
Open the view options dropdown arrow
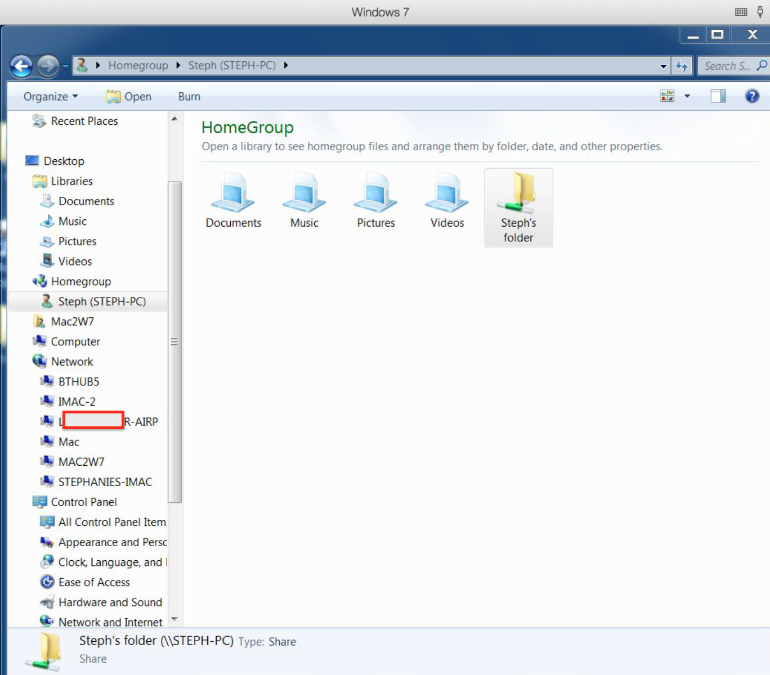[687, 96]
